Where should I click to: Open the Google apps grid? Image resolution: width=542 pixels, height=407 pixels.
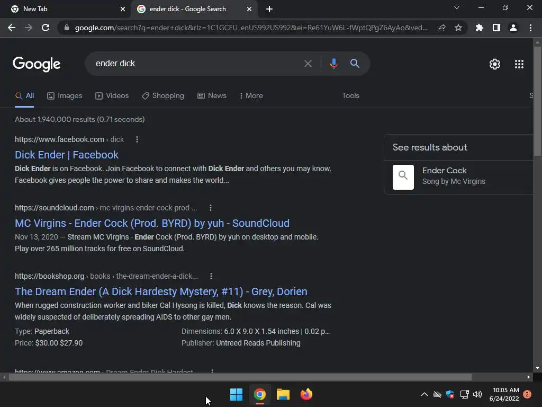519,64
